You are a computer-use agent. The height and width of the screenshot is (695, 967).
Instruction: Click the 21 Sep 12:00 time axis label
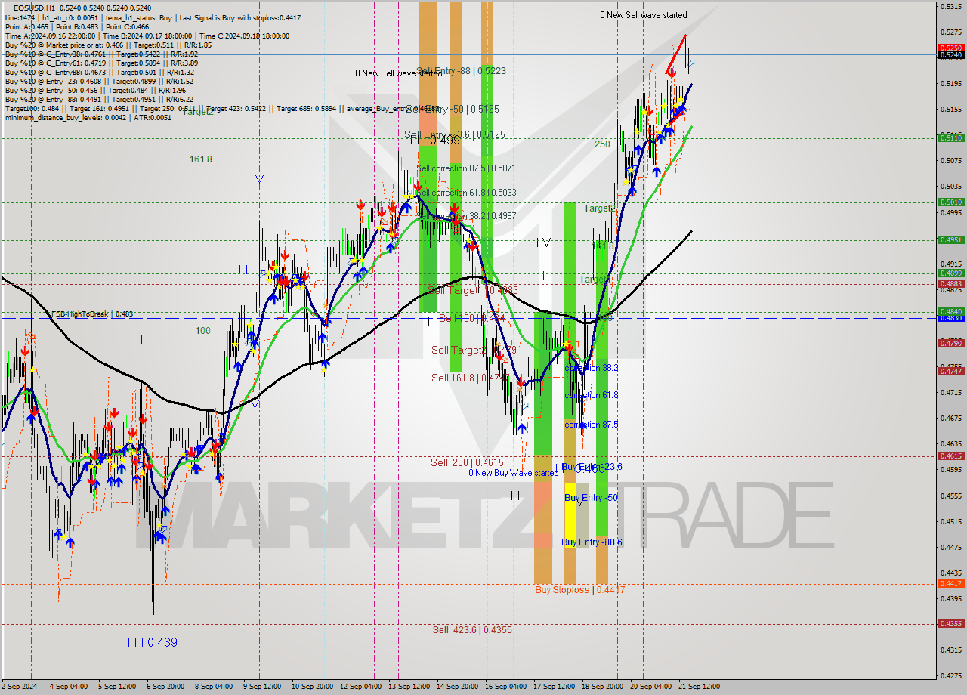pos(699,687)
